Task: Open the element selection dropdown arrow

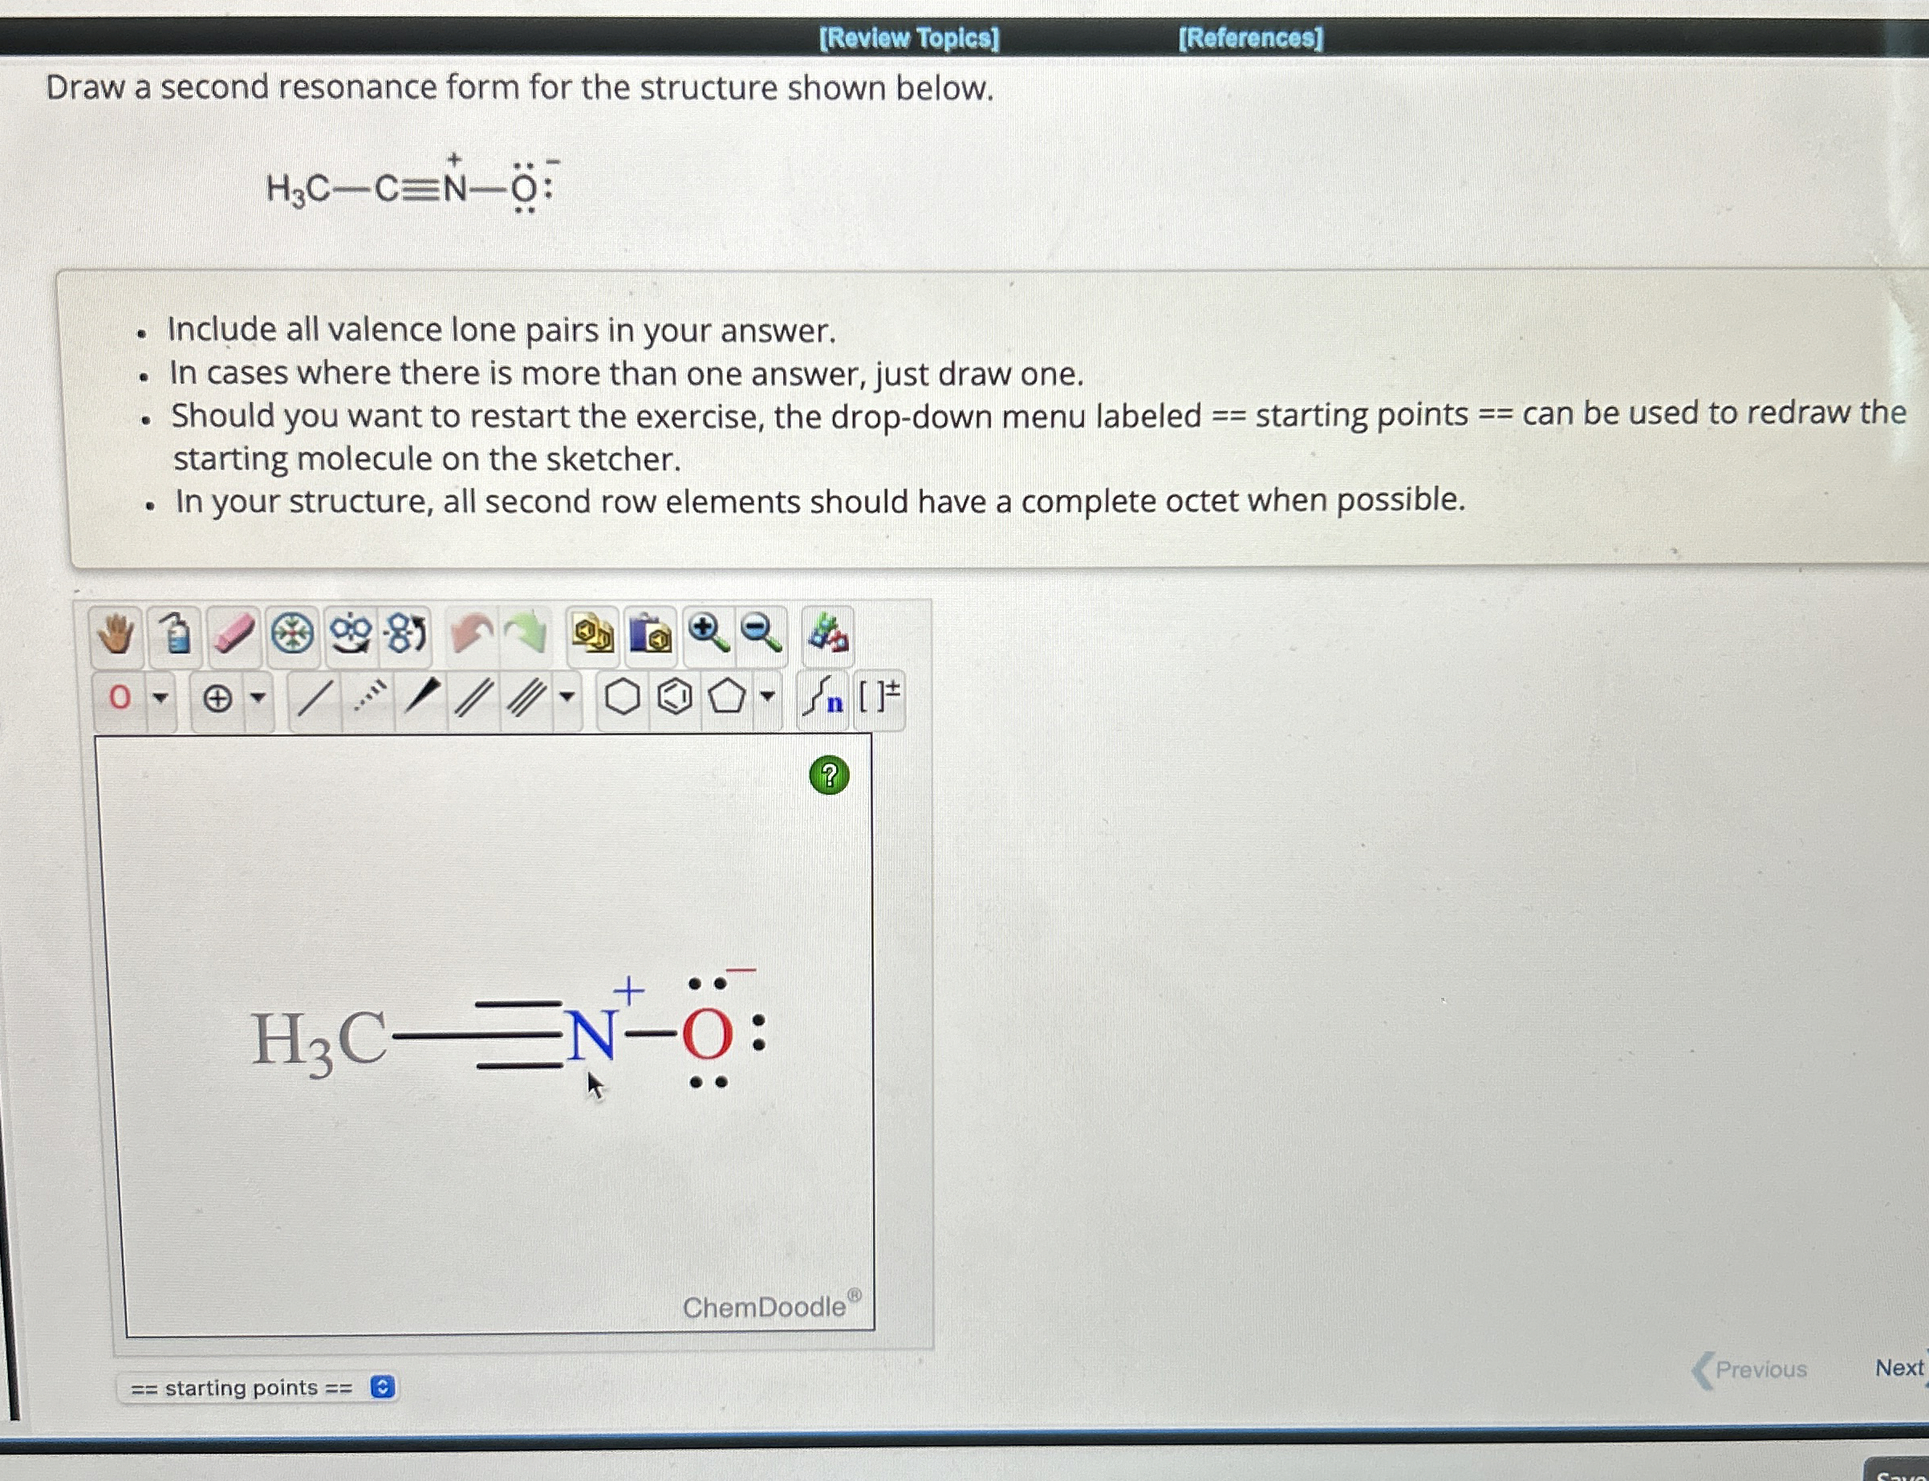Action: tap(160, 698)
